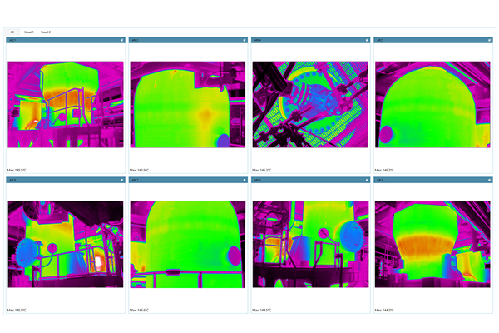Click the 'Max: 145.3°C' reading
Image resolution: width=499 pixels, height=333 pixels.
click(x=262, y=170)
